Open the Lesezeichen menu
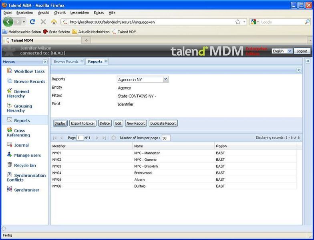Viewport: 314px width, 240px height. (79, 13)
